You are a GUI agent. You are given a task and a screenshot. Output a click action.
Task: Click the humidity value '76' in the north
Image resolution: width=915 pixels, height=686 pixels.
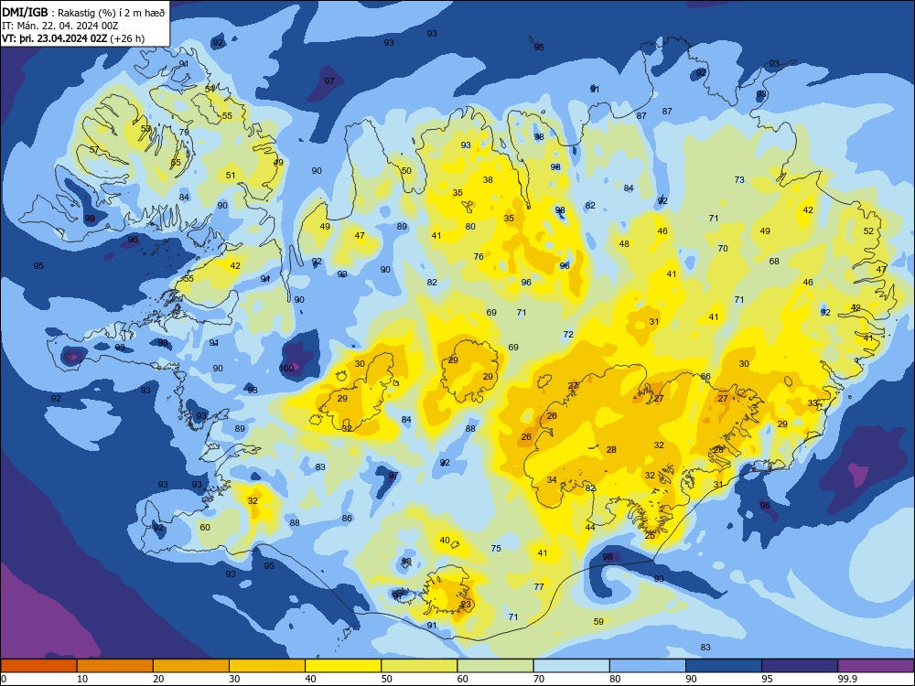click(479, 257)
